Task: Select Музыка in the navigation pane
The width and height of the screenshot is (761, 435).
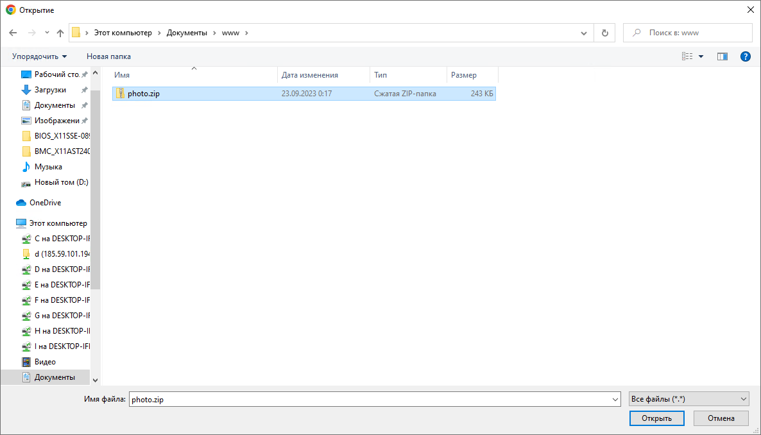Action: coord(48,167)
